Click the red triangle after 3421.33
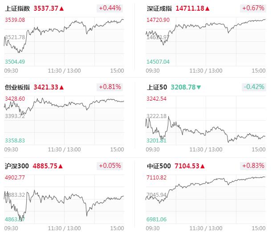This screenshot has height=236, width=272. coord(61,87)
